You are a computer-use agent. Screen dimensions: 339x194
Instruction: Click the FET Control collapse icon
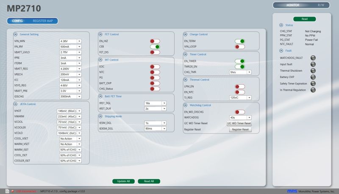(x=100, y=34)
